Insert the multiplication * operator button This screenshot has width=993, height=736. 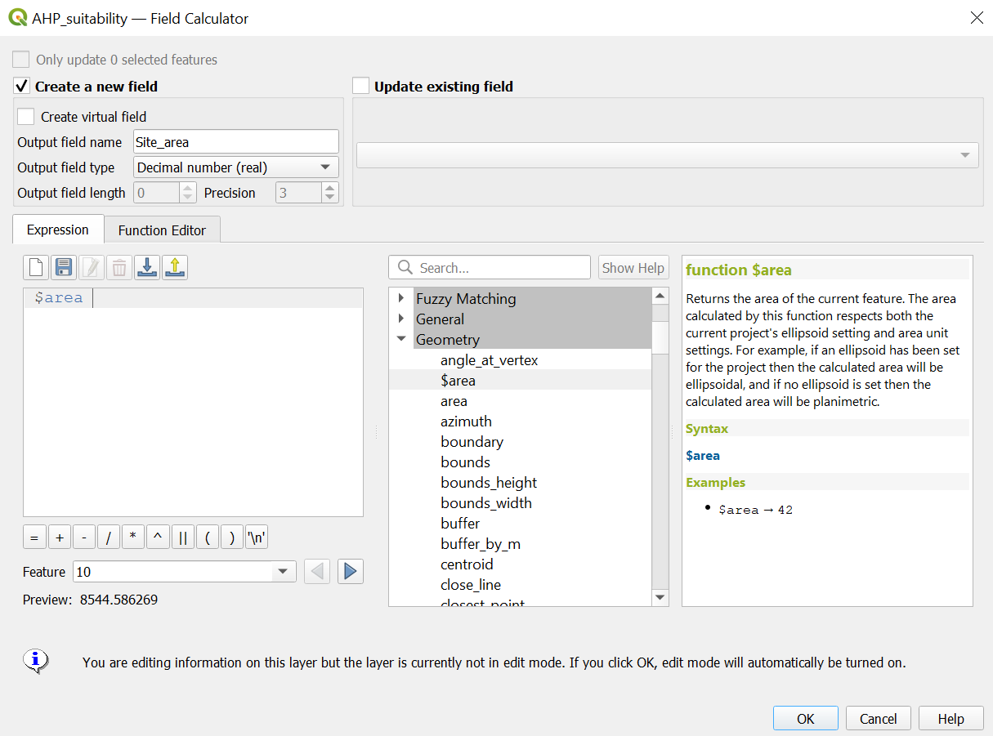click(x=133, y=538)
